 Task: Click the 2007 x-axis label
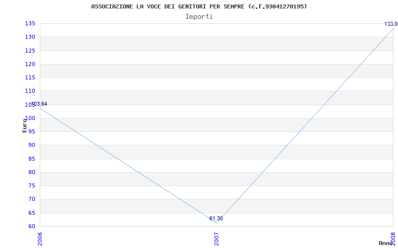pos(216,239)
